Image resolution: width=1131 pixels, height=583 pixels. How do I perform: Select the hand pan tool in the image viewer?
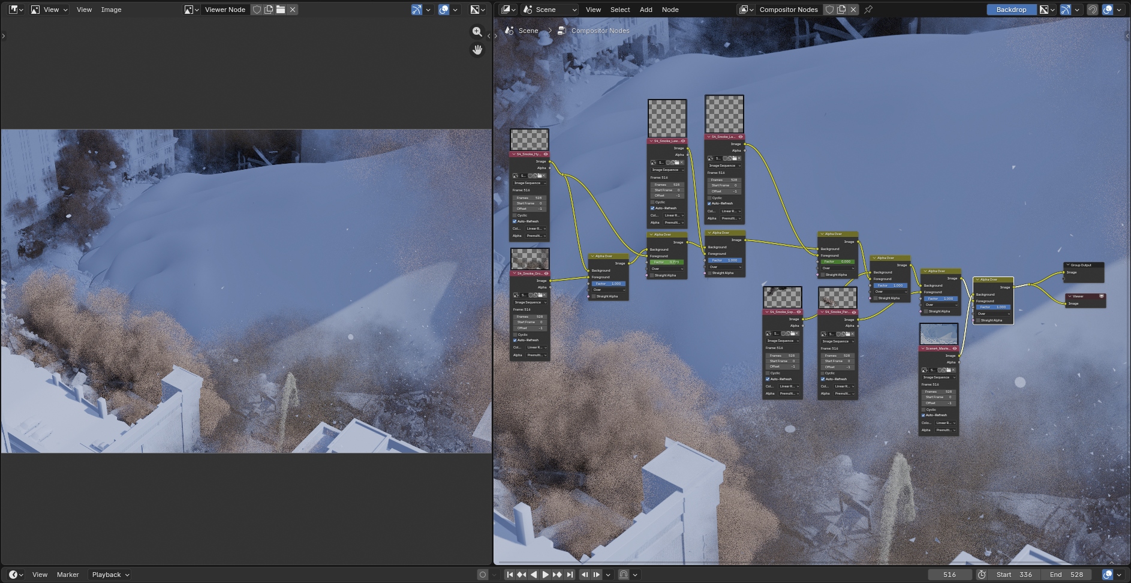[x=477, y=50]
